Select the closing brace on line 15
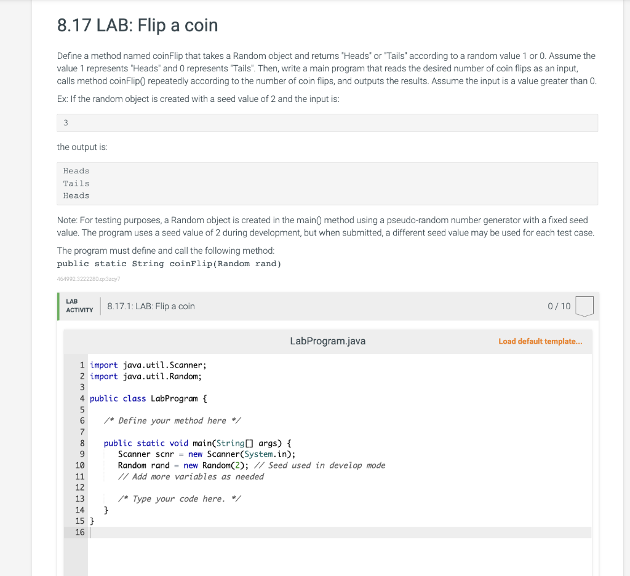630x576 pixels. pyautogui.click(x=91, y=521)
